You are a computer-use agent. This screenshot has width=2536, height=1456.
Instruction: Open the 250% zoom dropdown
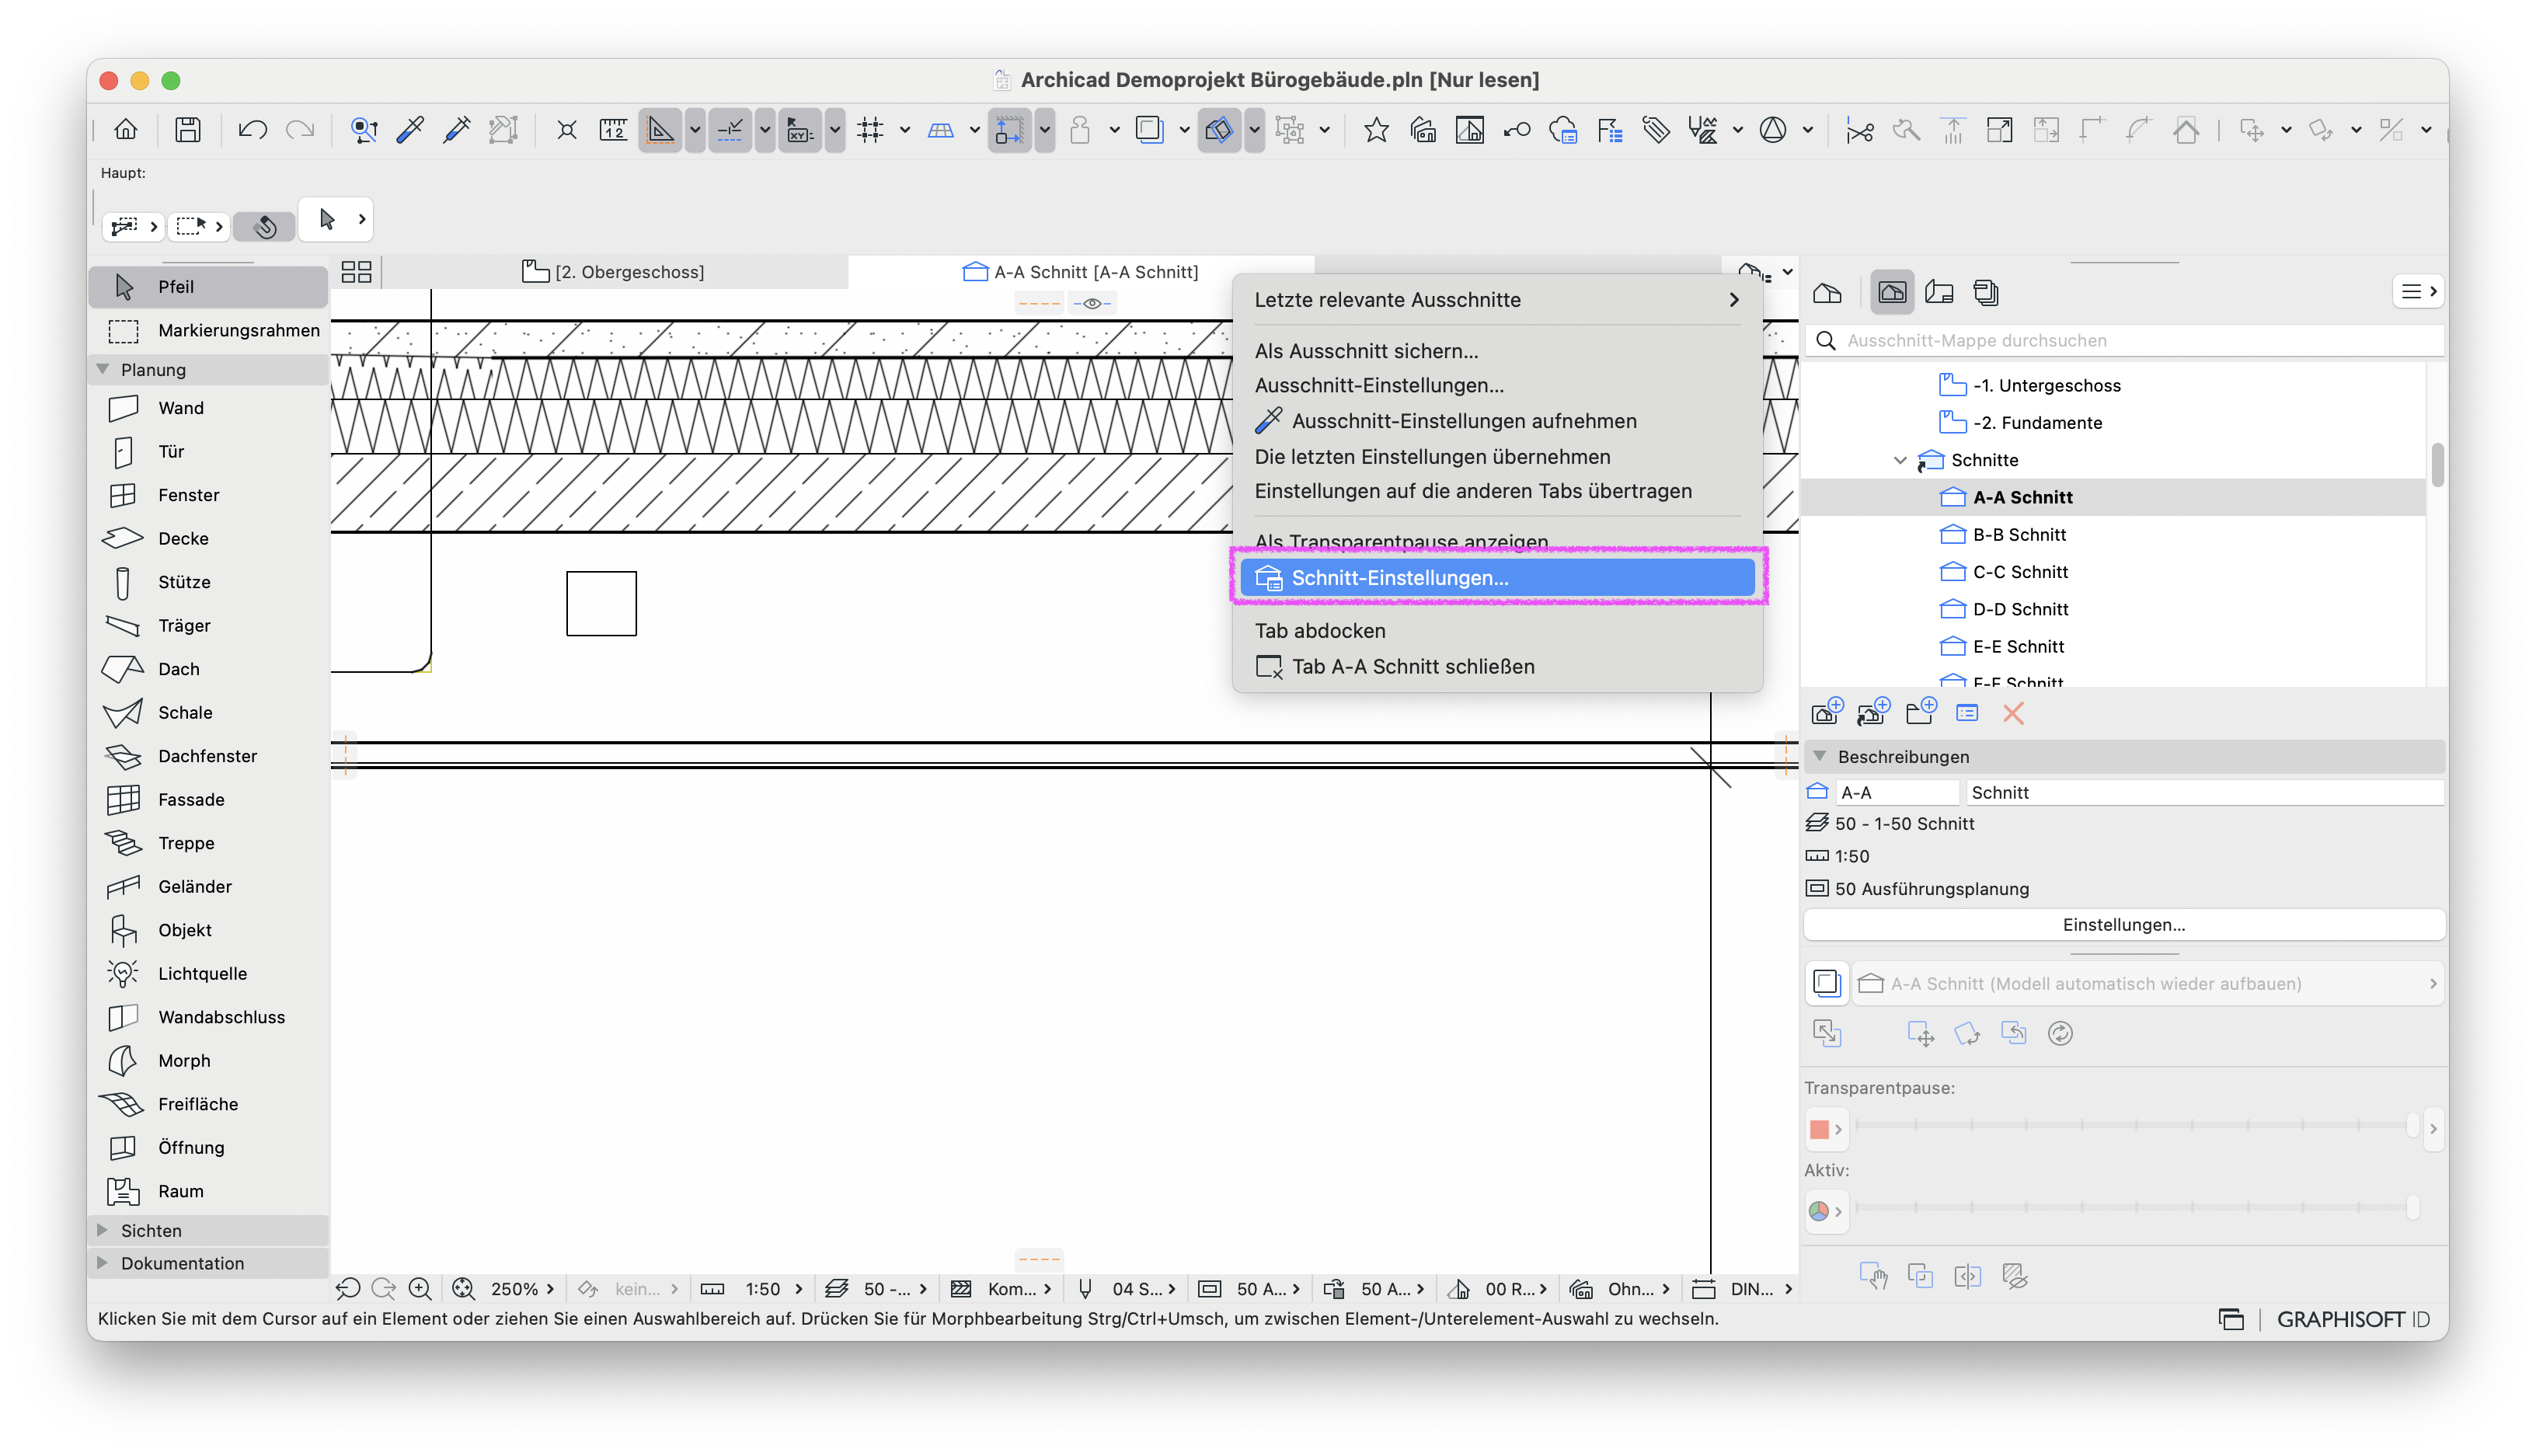(521, 1289)
